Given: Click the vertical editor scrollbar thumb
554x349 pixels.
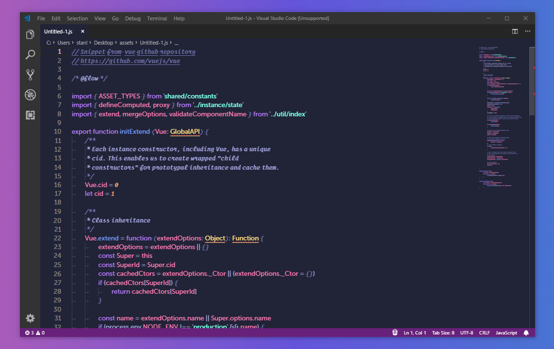Looking at the screenshot, I should point(532,81).
